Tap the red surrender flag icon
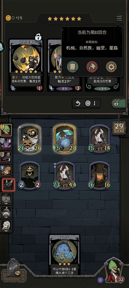Viewport: 129px width, 288px height. click(92, 67)
